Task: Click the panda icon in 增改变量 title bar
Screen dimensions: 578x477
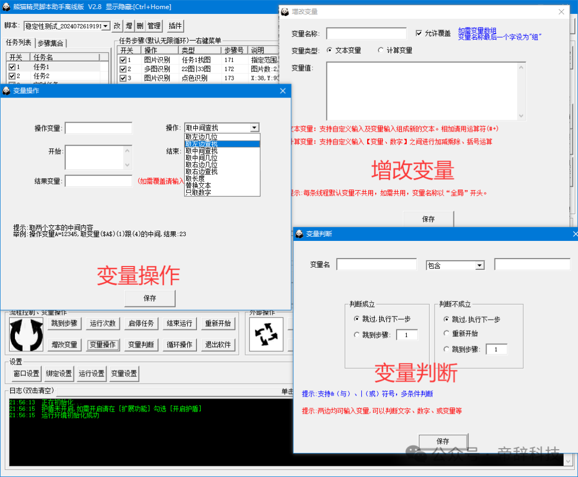Action: click(x=284, y=12)
